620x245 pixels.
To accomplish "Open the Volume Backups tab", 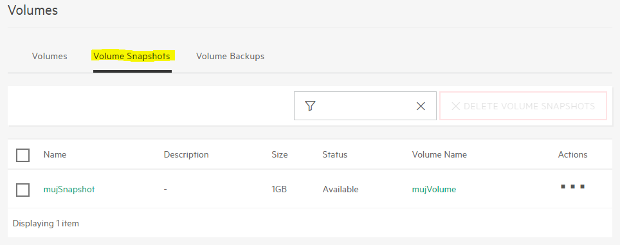I will pyautogui.click(x=230, y=56).
